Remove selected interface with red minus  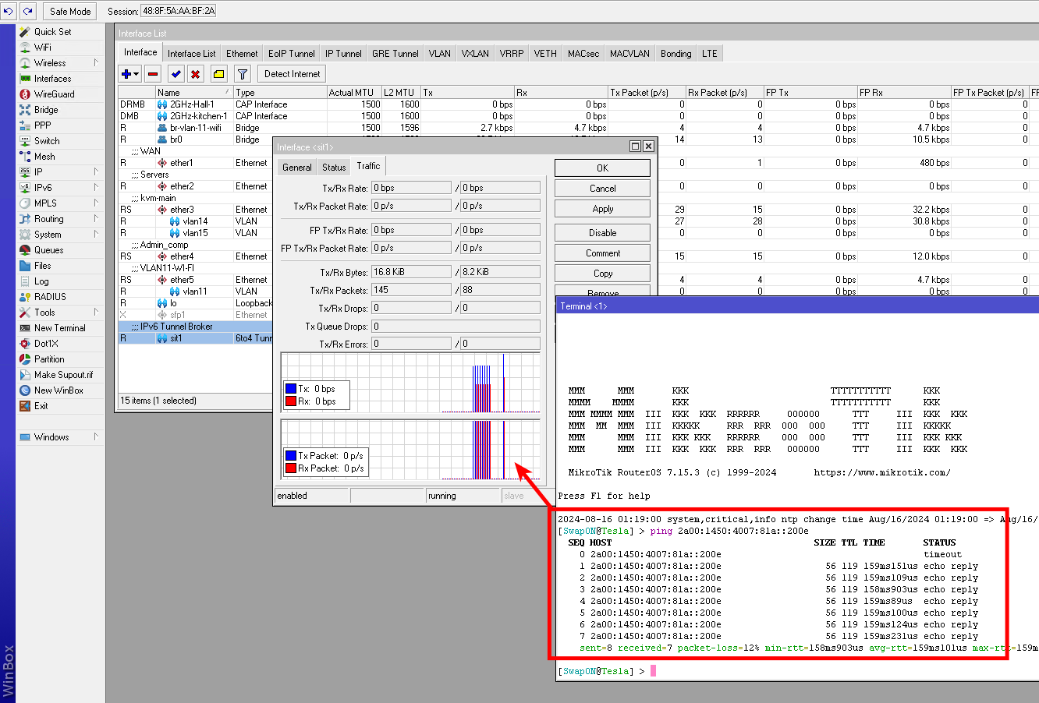click(153, 74)
